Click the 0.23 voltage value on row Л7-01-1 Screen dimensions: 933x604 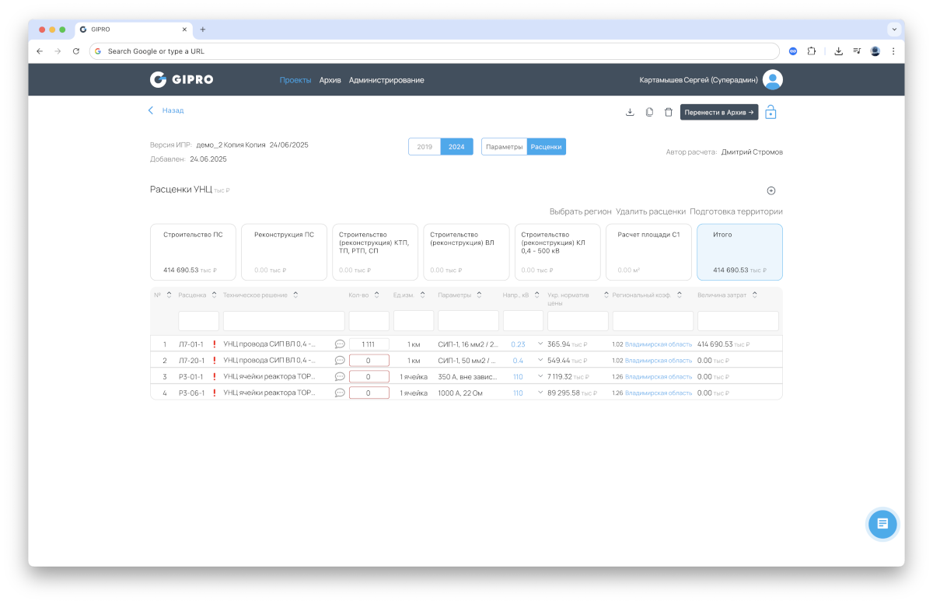click(518, 344)
